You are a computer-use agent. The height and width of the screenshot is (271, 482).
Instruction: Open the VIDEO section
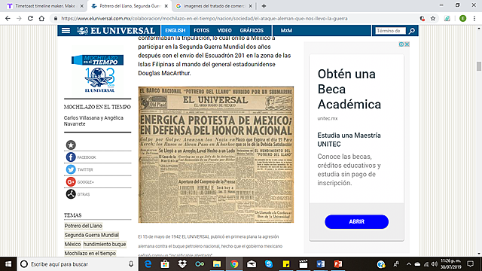point(224,30)
